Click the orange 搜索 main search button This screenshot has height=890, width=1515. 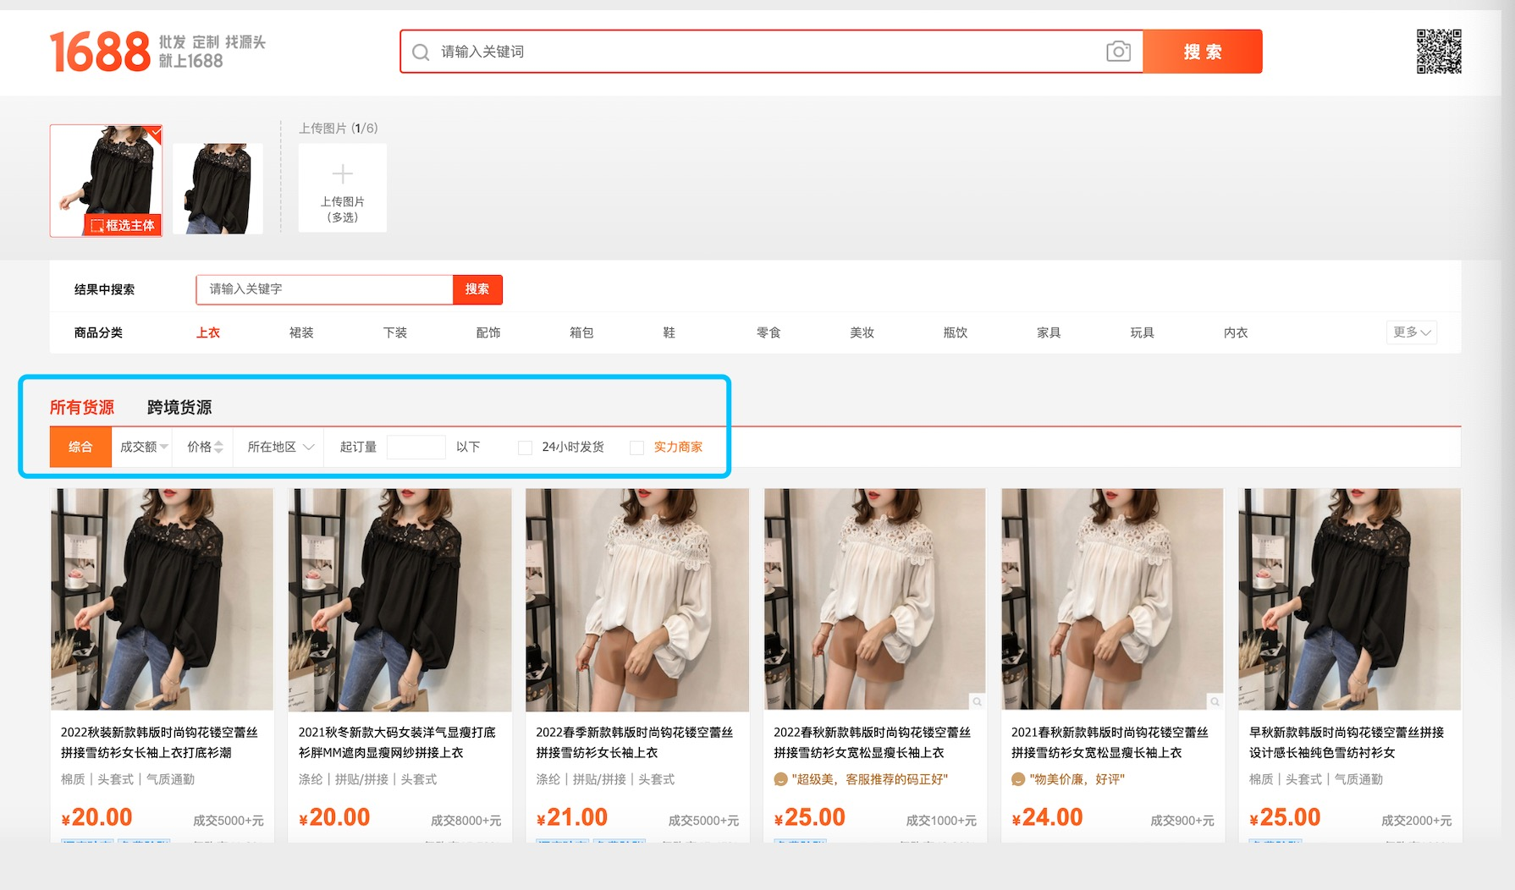(x=1202, y=52)
